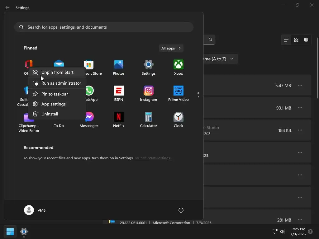This screenshot has width=319, height=239.
Task: Click the 93.1 MB size text
Action: [x=283, y=108]
